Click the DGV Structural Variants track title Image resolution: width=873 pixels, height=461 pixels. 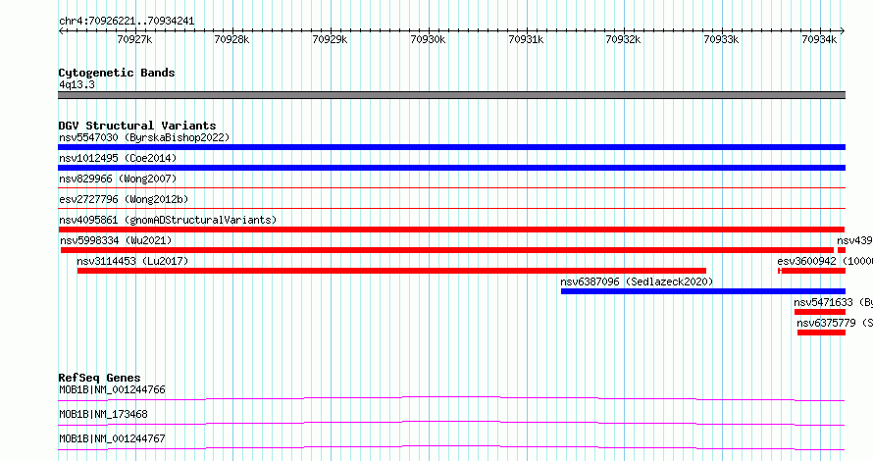point(137,126)
